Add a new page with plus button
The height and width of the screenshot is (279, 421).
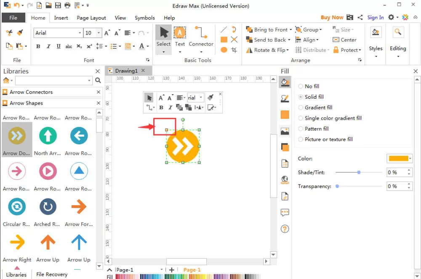(172, 270)
